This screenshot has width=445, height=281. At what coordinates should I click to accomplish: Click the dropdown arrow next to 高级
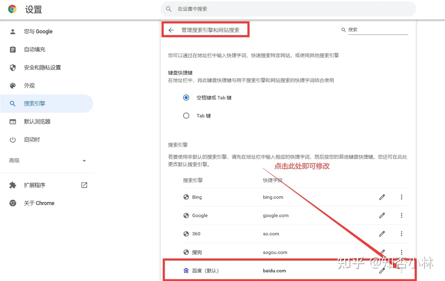coord(84,161)
